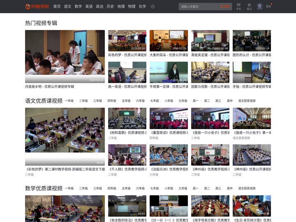This screenshot has width=296, height=222.
Task: Select 语文获奖视频 in the 语文 section
Action: pos(247,101)
